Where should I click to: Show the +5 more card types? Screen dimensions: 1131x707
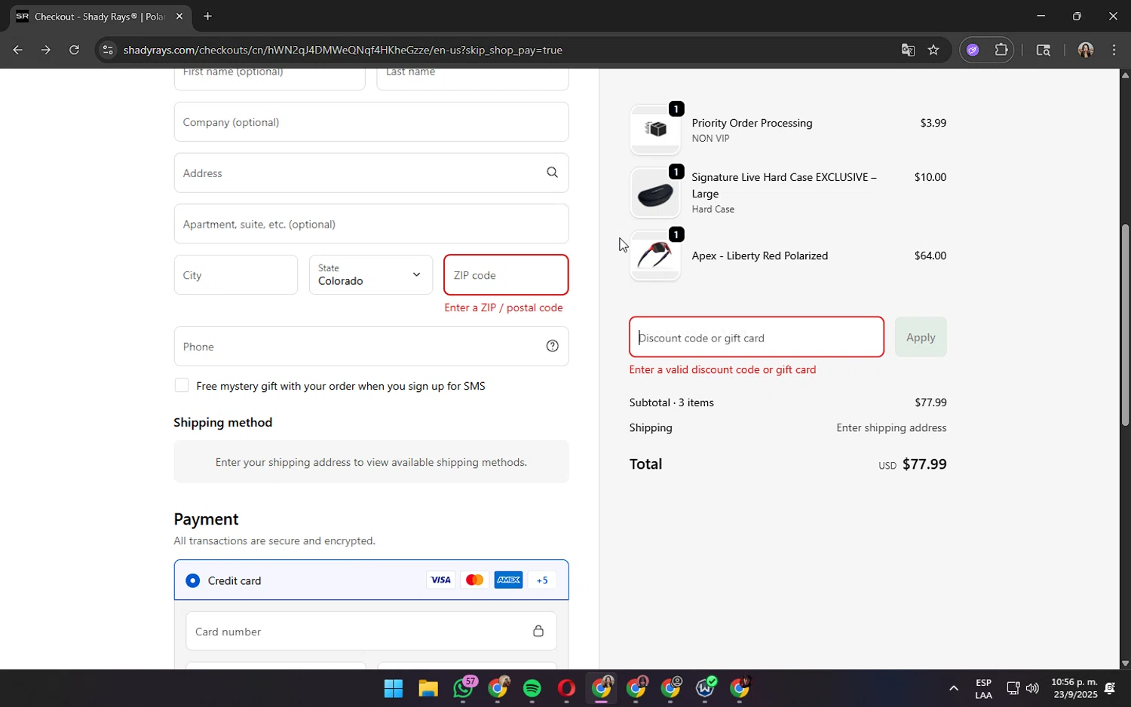[541, 580]
